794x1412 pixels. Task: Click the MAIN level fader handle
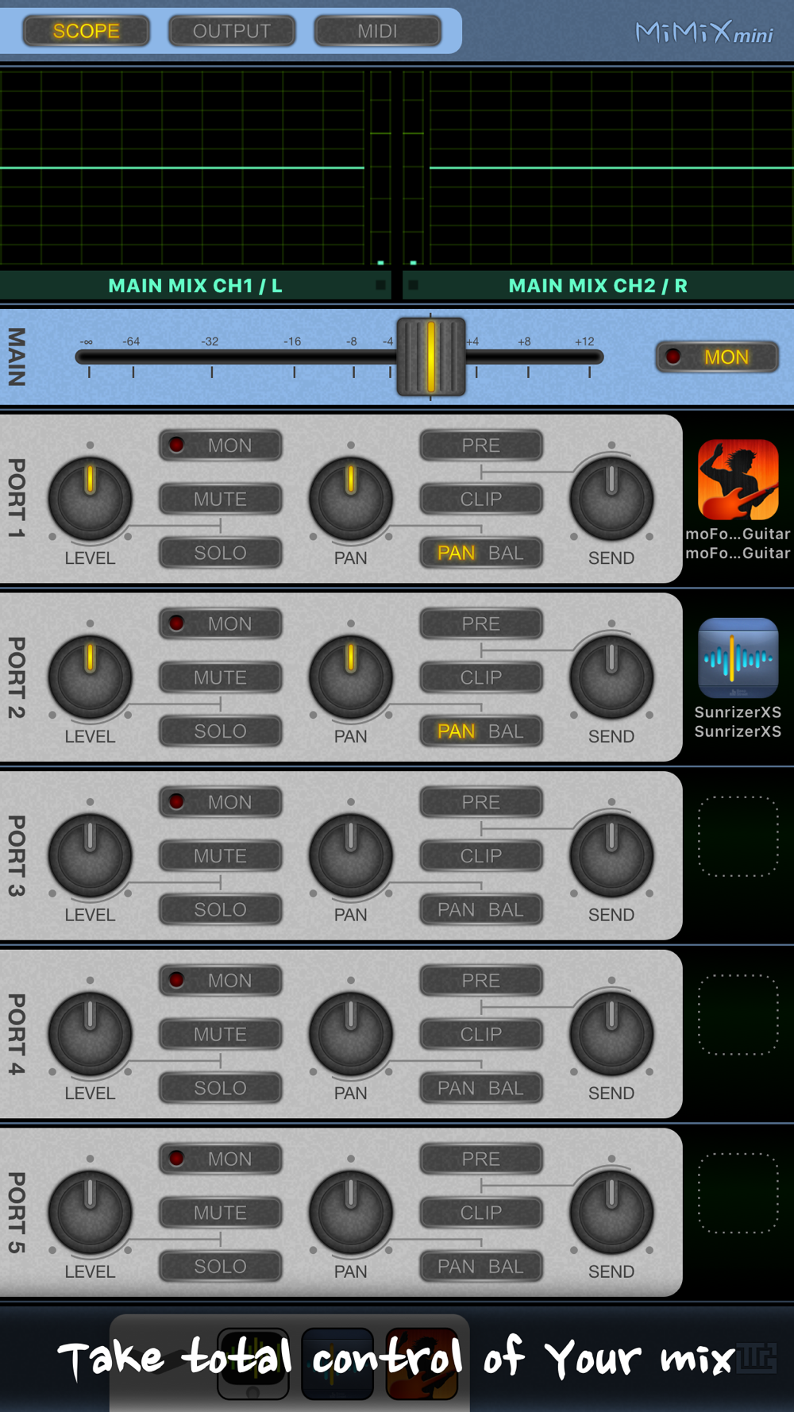coord(430,357)
